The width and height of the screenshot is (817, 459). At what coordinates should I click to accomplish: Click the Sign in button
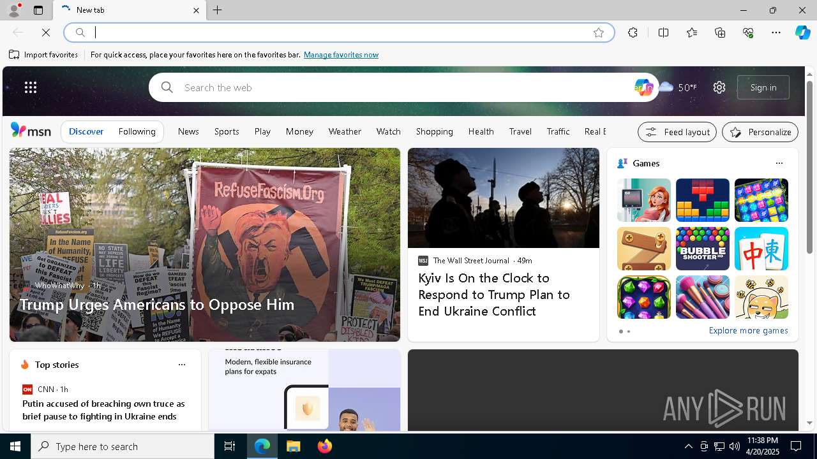tap(763, 87)
